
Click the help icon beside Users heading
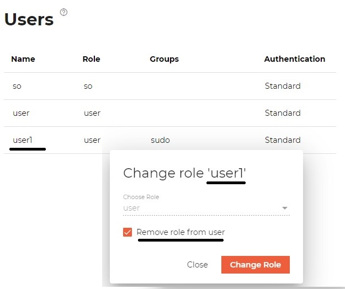63,12
